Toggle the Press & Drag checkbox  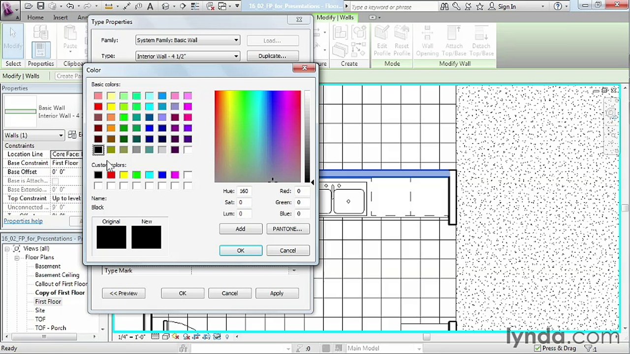(537, 348)
